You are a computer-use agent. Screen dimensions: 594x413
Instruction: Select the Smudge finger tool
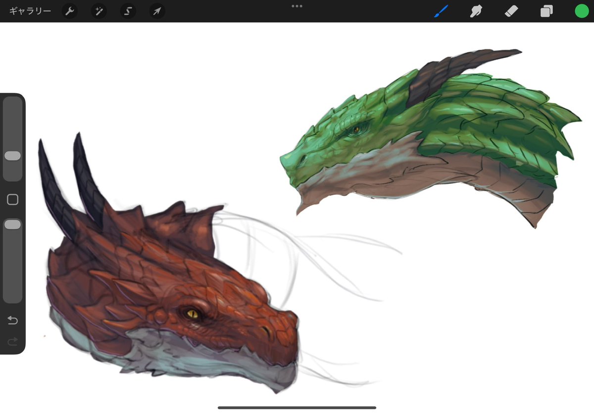click(x=476, y=11)
